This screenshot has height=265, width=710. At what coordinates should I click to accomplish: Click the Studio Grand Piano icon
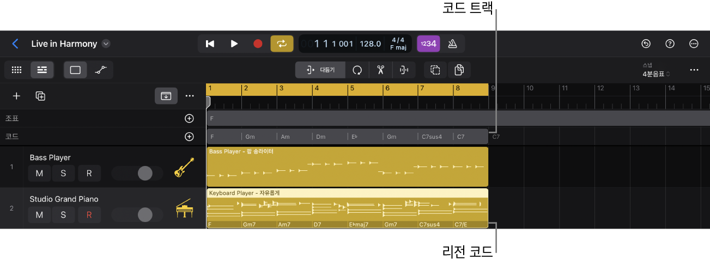(x=184, y=209)
